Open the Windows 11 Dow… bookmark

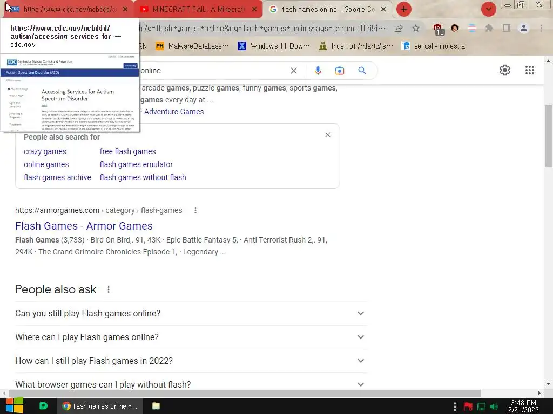274,46
